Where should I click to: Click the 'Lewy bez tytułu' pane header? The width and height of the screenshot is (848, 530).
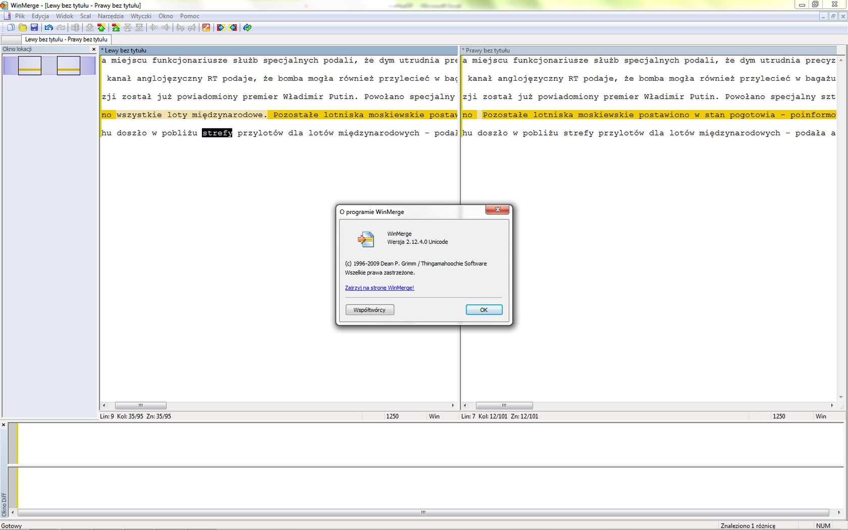(279, 50)
